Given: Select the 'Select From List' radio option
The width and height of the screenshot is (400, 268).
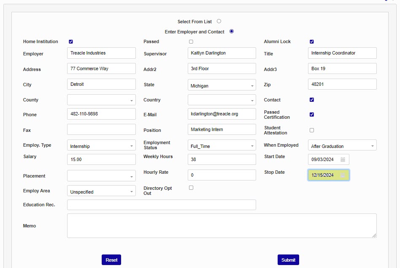Looking at the screenshot, I should [219, 21].
